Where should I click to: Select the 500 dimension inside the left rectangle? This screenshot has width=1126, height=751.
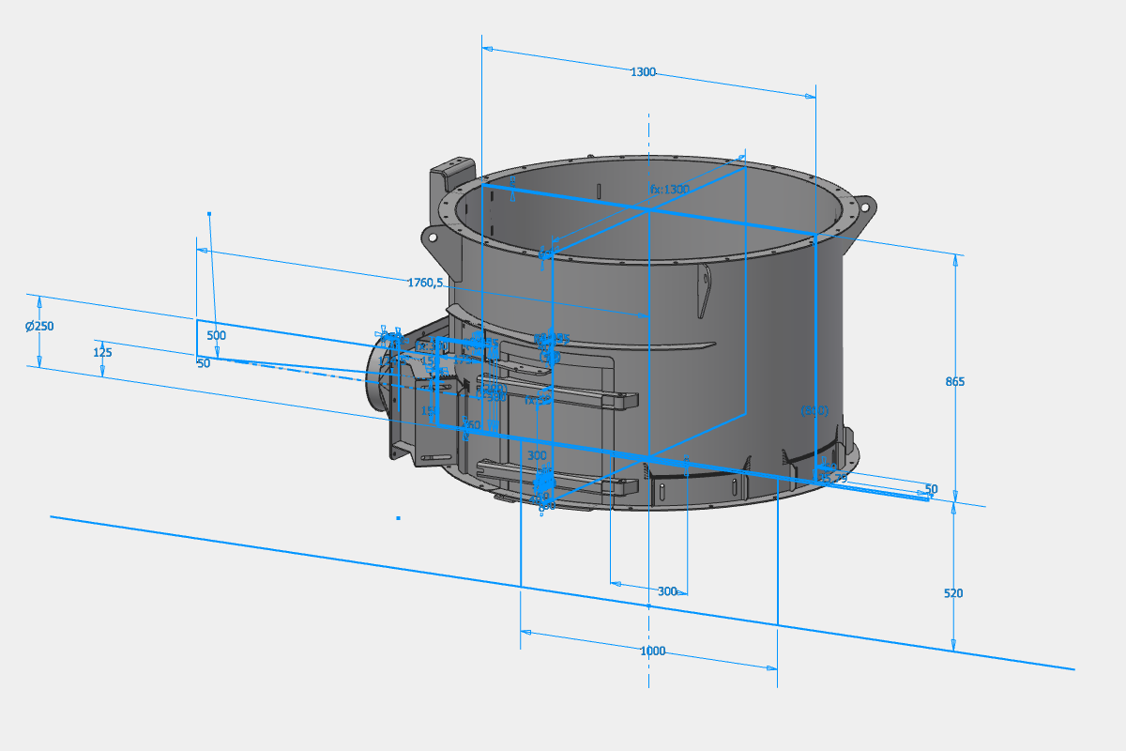tap(217, 335)
